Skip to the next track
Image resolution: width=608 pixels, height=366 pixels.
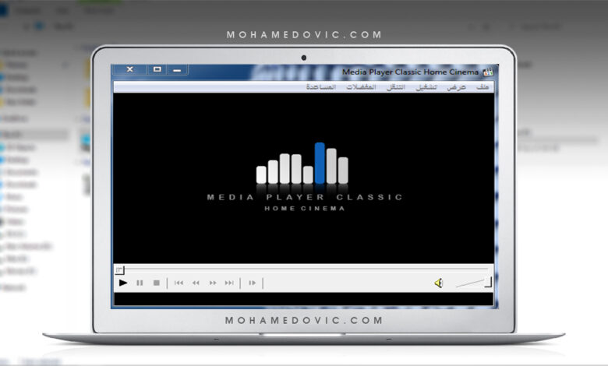[229, 283]
